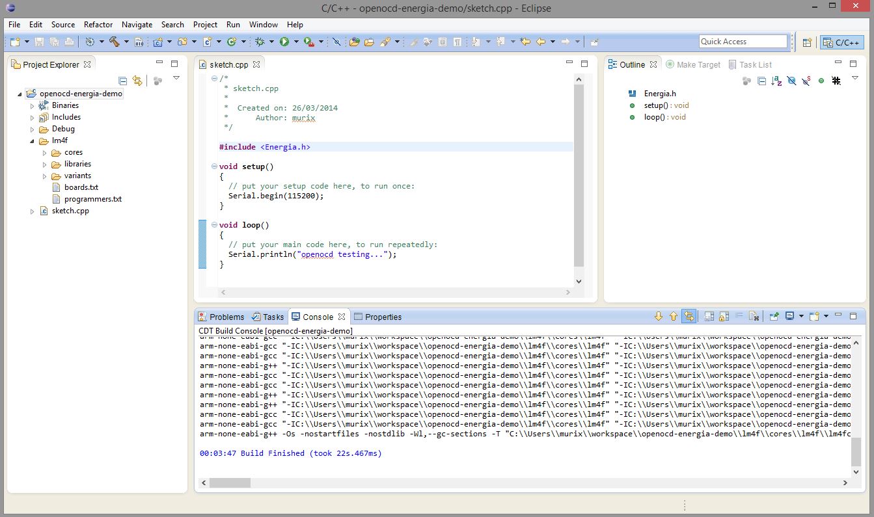Go back with the yellow Back arrow
874x517 pixels.
(x=541, y=42)
